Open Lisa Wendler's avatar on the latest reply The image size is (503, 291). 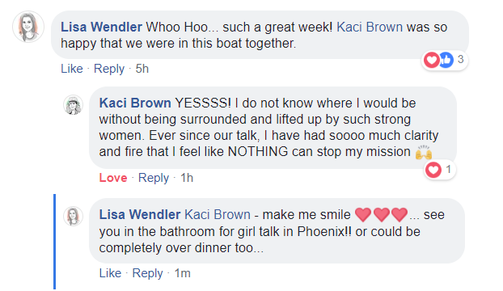(x=73, y=217)
